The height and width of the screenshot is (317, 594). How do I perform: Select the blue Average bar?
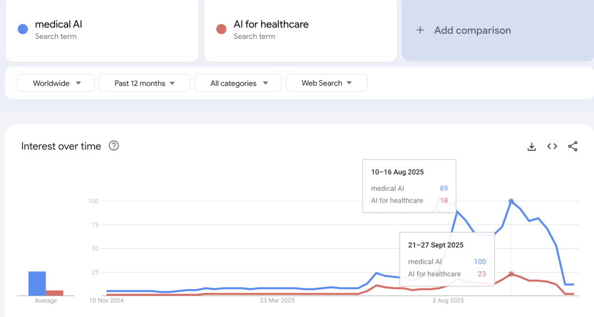37,284
